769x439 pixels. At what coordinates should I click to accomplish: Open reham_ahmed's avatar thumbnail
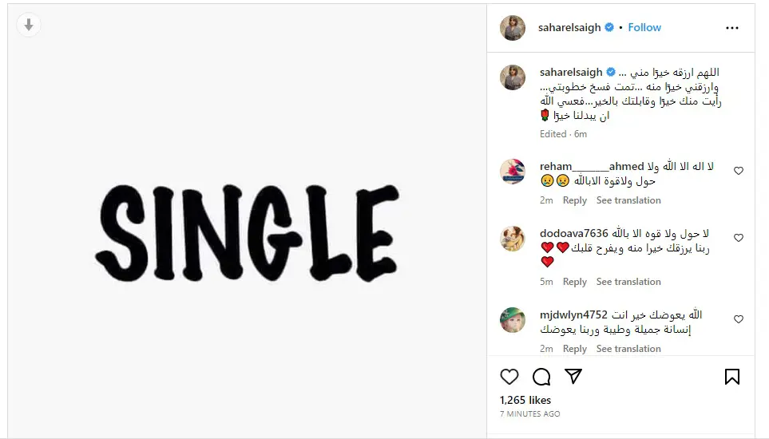[x=513, y=172]
